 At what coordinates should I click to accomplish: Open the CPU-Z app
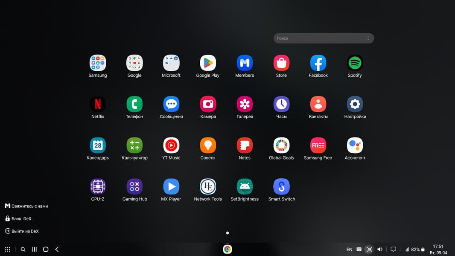point(98,186)
